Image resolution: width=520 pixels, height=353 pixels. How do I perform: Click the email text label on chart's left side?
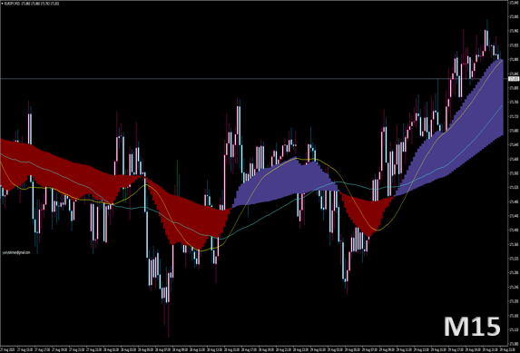click(x=16, y=252)
